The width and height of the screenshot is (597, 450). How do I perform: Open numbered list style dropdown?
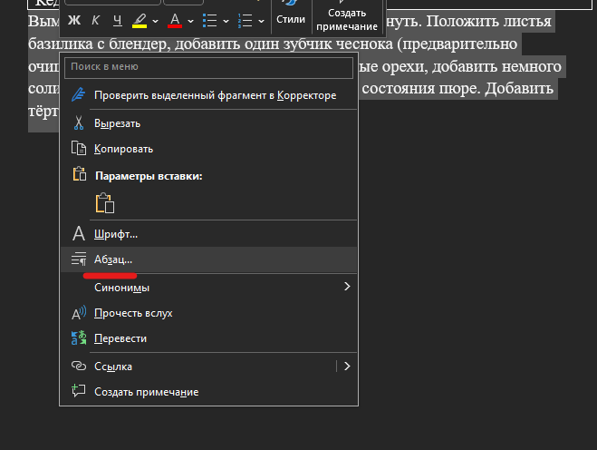pyautogui.click(x=261, y=21)
